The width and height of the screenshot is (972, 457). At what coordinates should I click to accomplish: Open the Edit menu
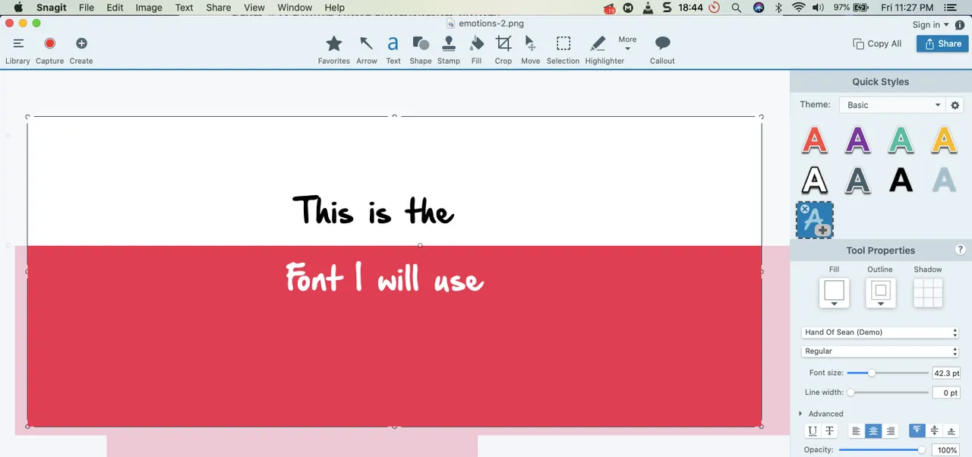coord(115,8)
